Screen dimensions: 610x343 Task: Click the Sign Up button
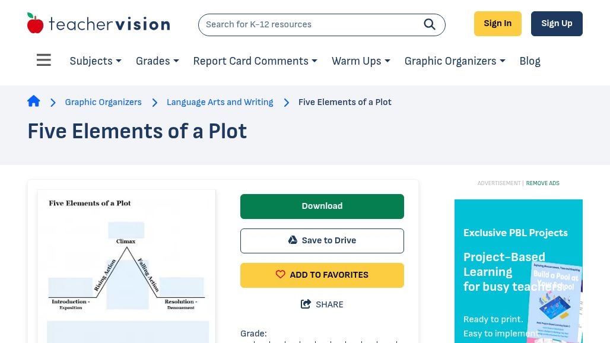click(557, 24)
